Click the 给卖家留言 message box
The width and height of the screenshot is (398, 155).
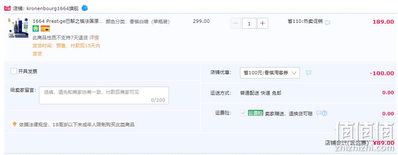pyautogui.click(x=104, y=95)
